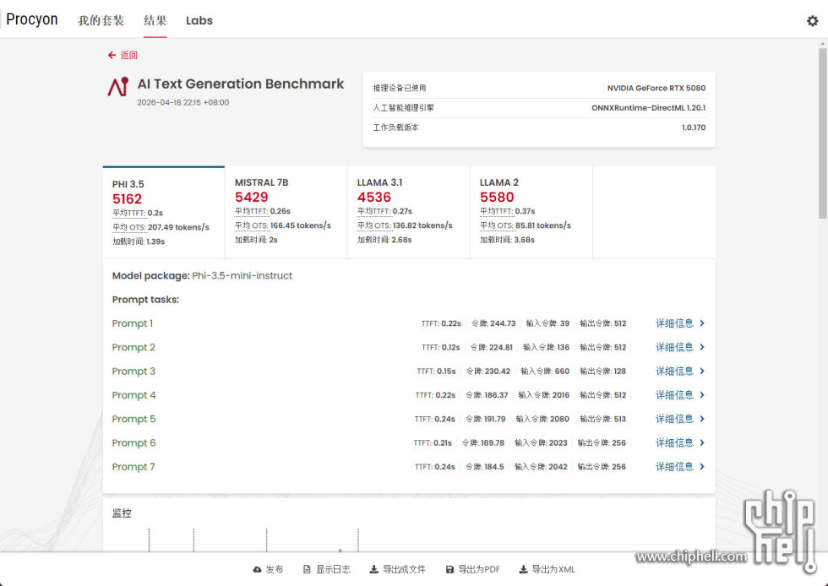Screen dimensions: 828x586
Task: Open 详细信息 for Prompt 5
Action: (674, 419)
